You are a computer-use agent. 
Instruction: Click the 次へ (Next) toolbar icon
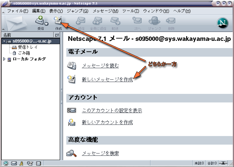tap(137, 20)
